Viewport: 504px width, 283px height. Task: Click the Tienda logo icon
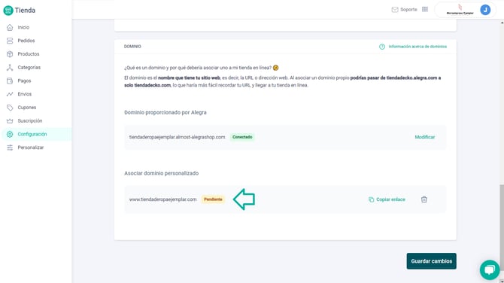click(8, 11)
